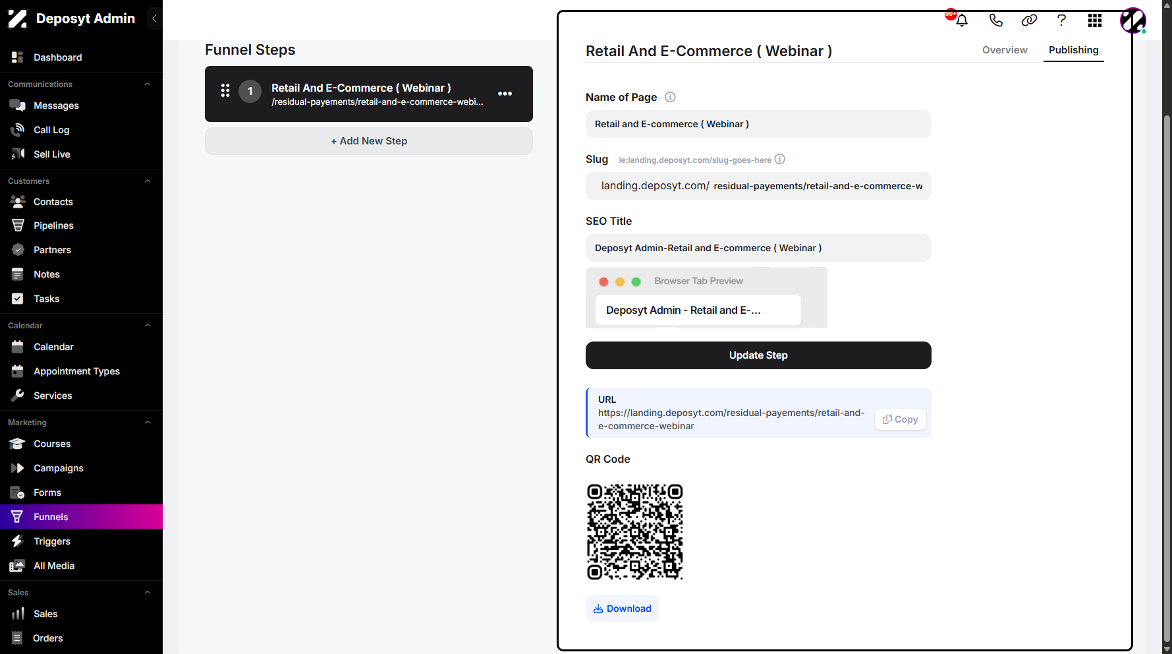This screenshot has width=1172, height=654.
Task: Download the QR code
Action: coord(623,609)
